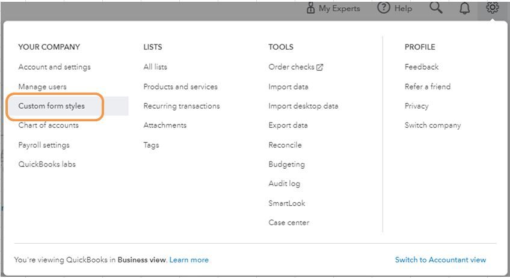Open Recurring transactions
This screenshot has width=510, height=278.
point(182,106)
